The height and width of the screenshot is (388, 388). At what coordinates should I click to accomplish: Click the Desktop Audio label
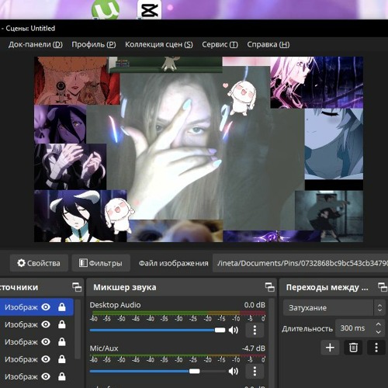click(115, 305)
